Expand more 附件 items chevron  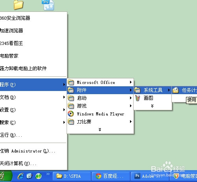[152, 106]
